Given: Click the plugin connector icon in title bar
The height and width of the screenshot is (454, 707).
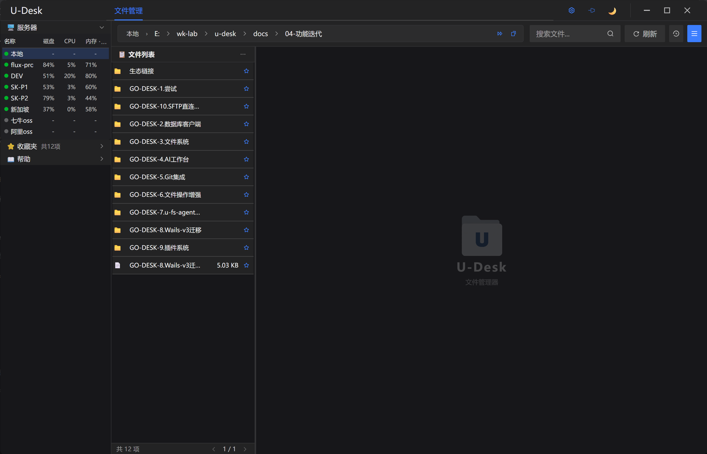Looking at the screenshot, I should pos(592,11).
